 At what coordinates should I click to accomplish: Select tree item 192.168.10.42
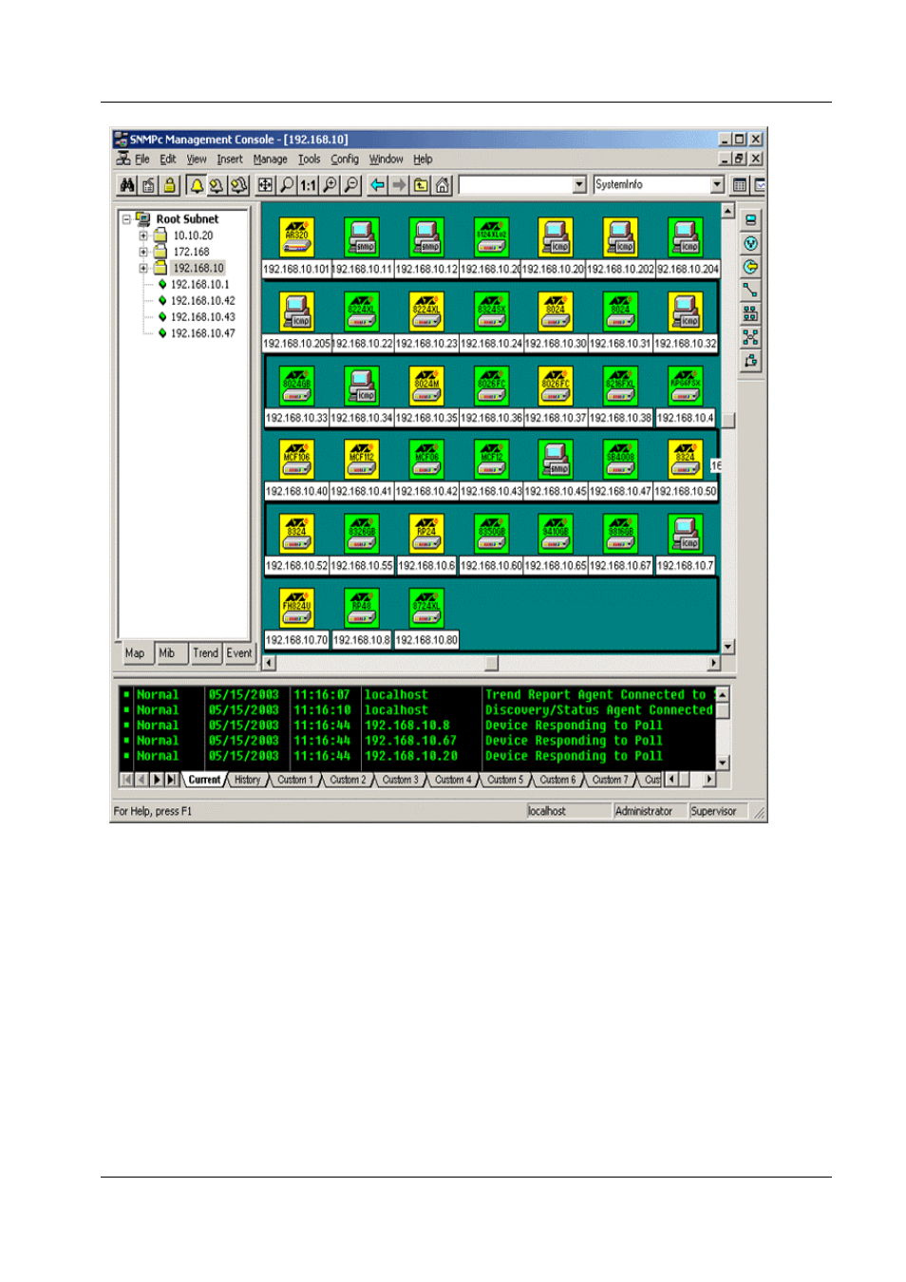point(203,301)
